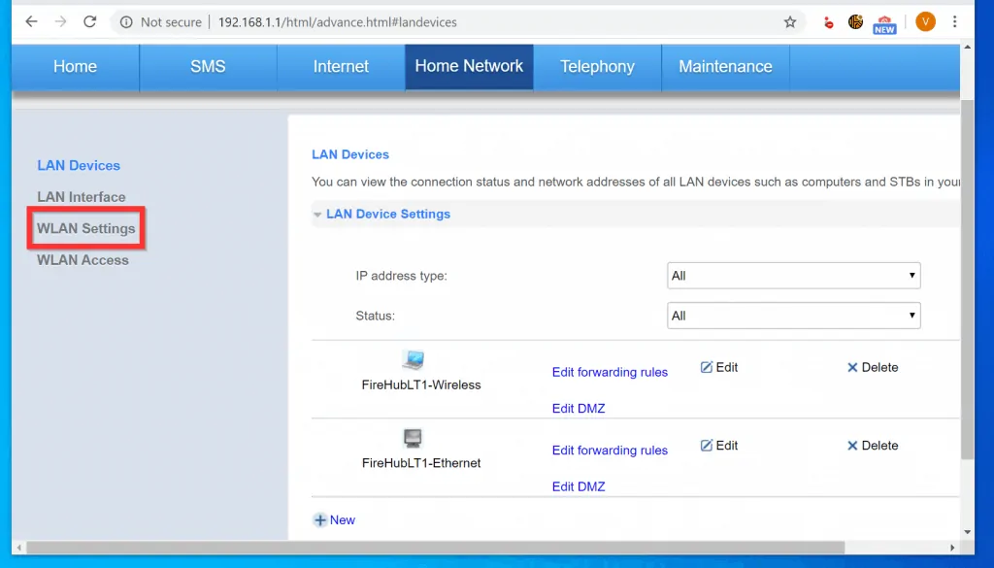Viewport: 994px width, 568px height.
Task: Open the IP address type dropdown
Action: coord(793,276)
